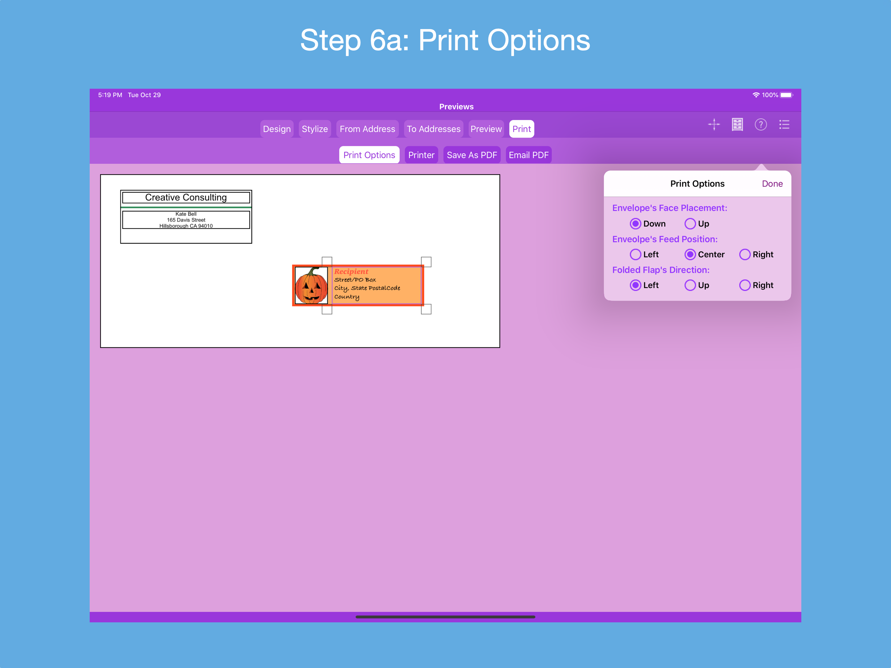Select Left for Envelope's Feed Position
Screen dimensions: 891x668
pos(635,254)
